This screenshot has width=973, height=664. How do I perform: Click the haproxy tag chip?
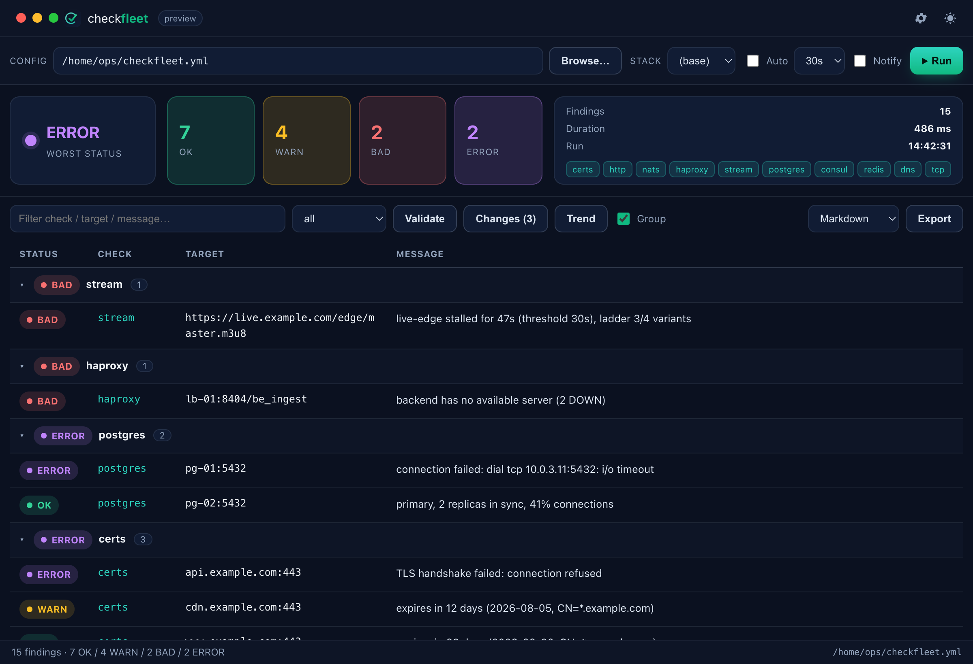click(x=692, y=169)
